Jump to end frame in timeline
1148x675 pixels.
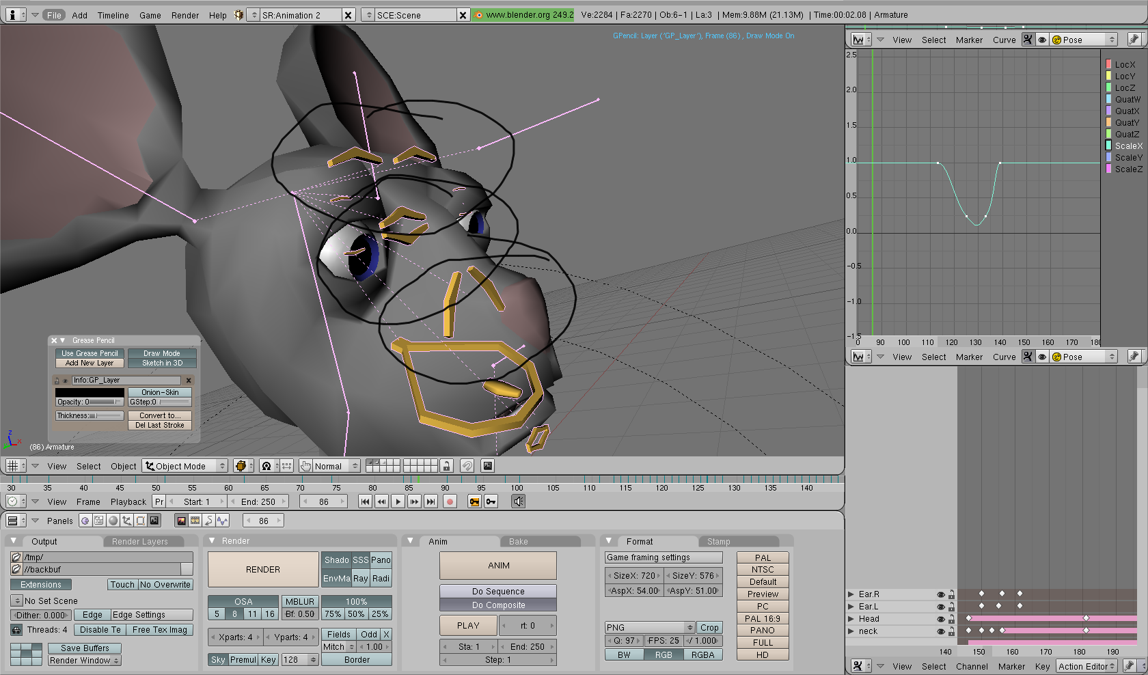click(430, 501)
